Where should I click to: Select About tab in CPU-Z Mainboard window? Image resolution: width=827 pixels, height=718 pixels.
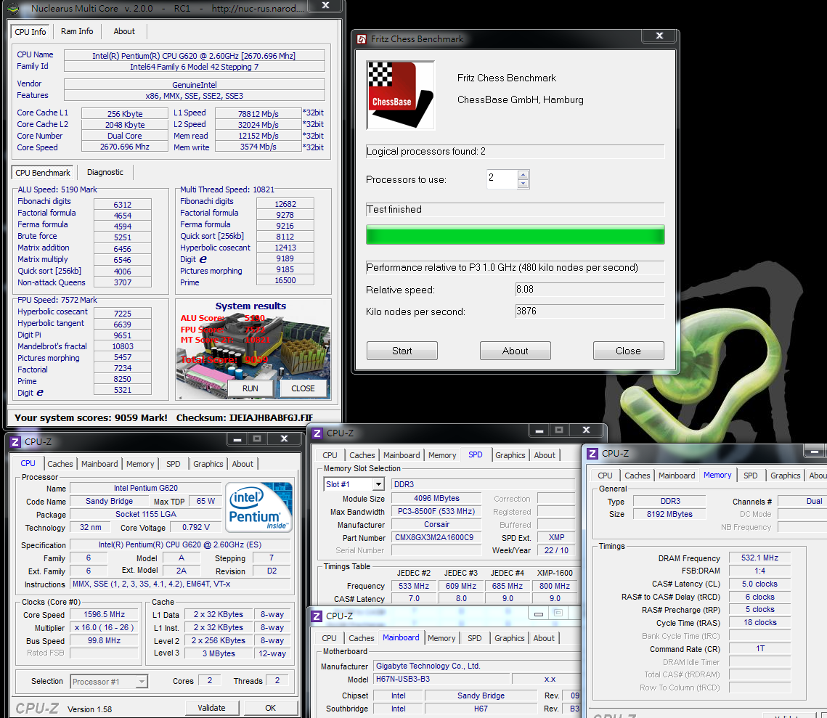coord(544,638)
